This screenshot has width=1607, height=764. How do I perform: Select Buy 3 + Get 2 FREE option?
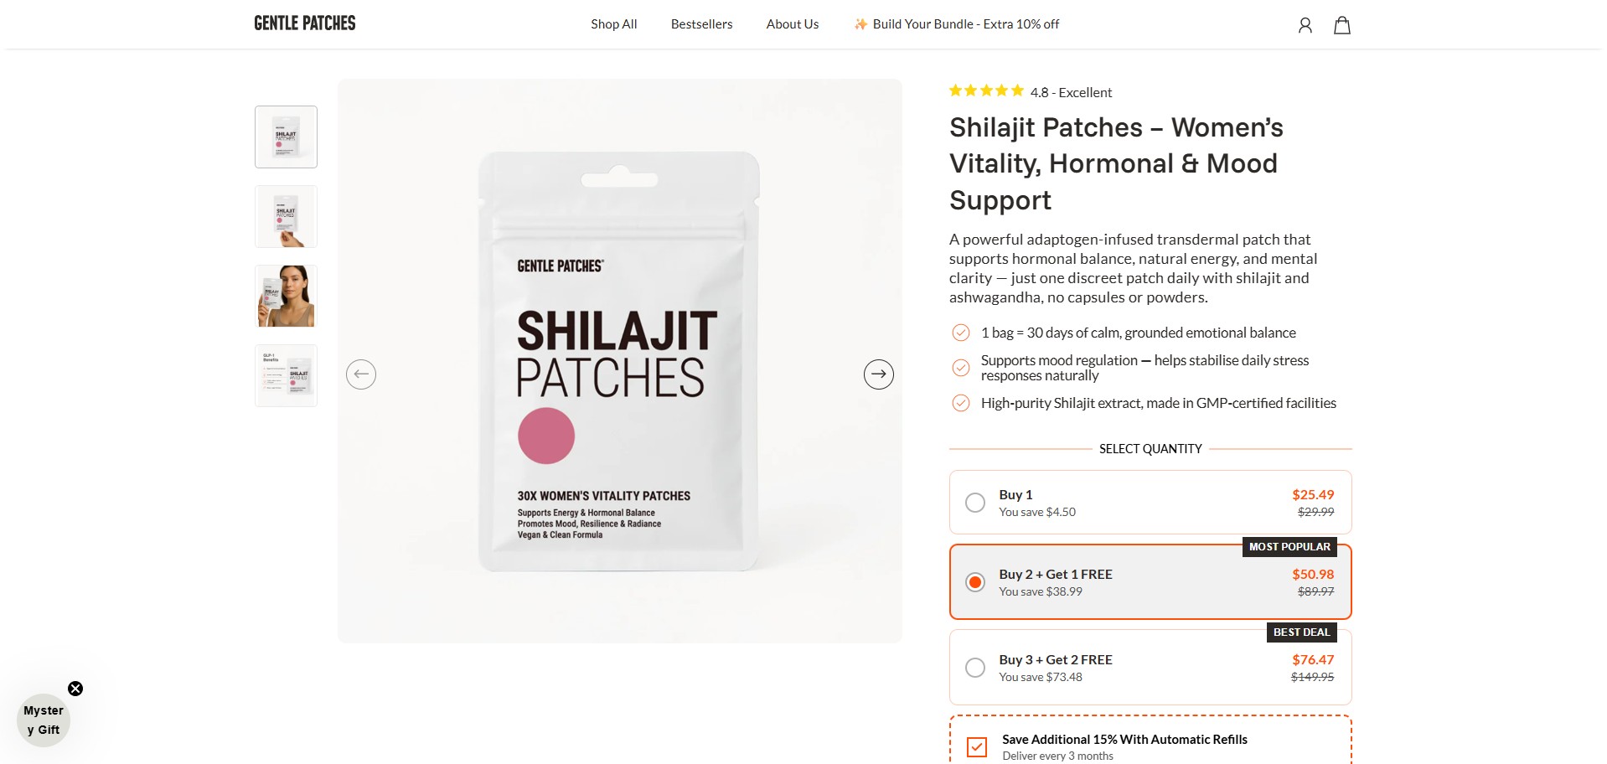point(975,668)
